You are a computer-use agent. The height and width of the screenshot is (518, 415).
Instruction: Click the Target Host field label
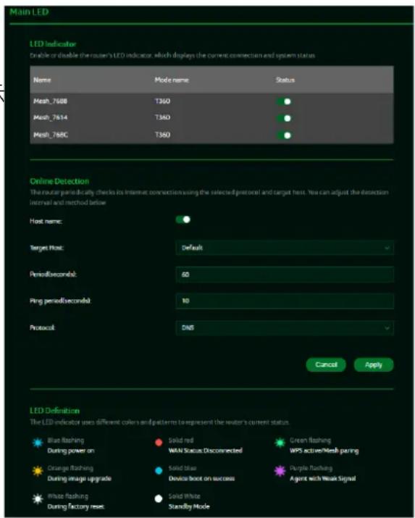46,248
